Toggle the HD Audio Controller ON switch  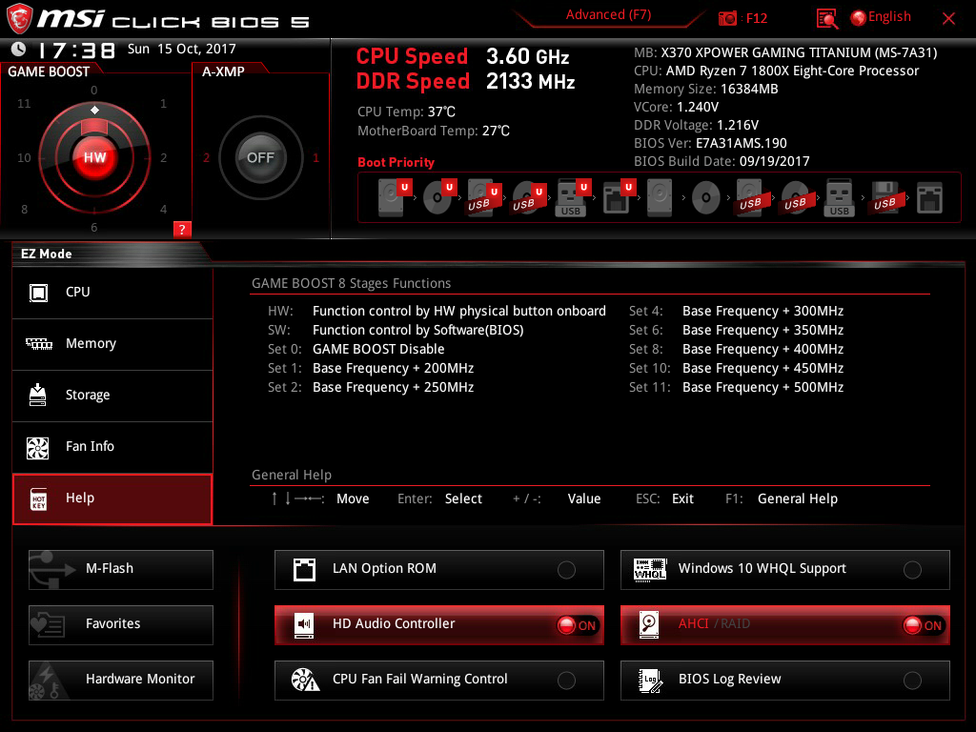(577, 625)
